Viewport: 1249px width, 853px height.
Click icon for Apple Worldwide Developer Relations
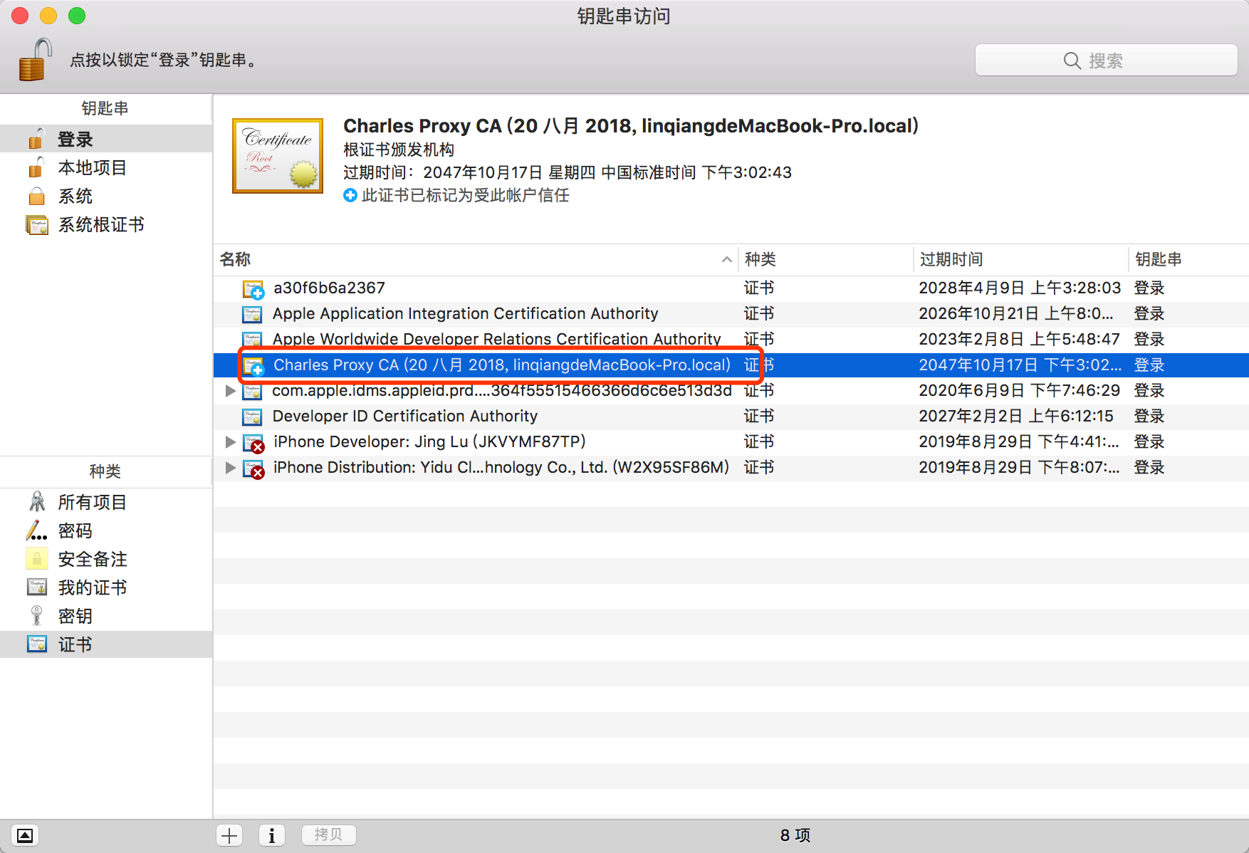[252, 340]
